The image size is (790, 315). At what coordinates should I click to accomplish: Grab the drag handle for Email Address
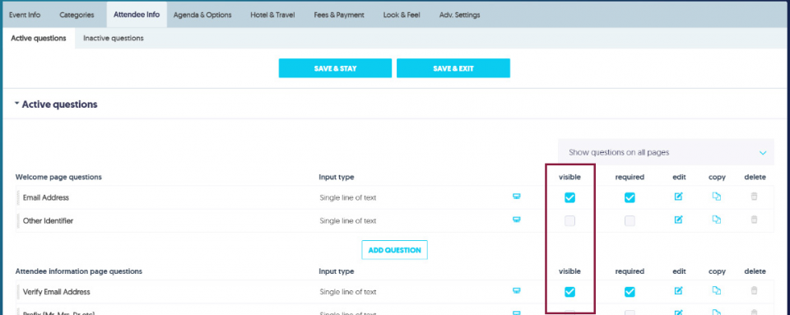pos(17,197)
